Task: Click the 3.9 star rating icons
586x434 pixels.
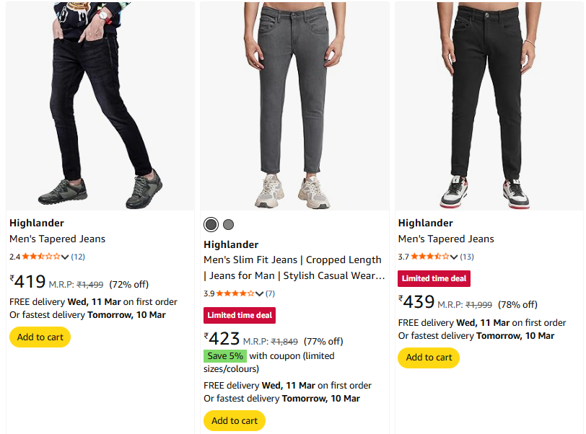Action: point(235,293)
